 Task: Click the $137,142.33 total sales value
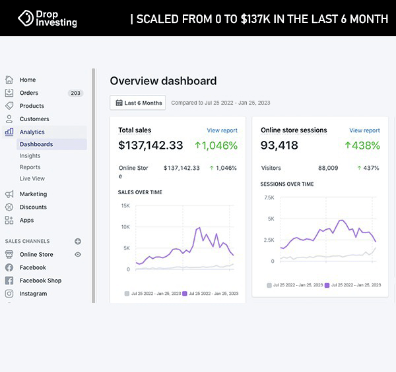pyautogui.click(x=150, y=145)
